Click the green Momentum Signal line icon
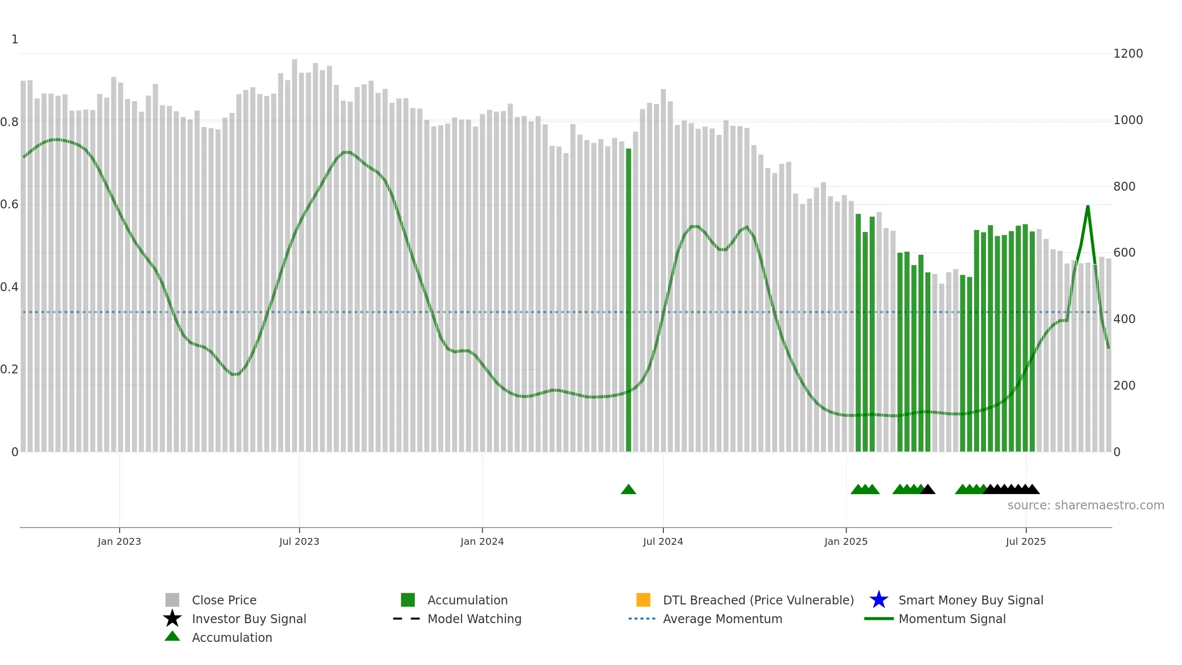 pyautogui.click(x=879, y=619)
